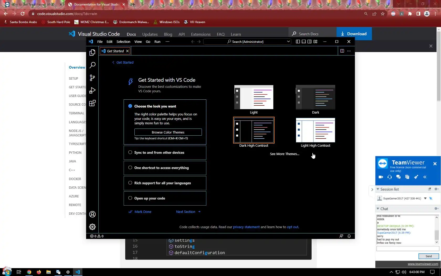Open Chrome extensions puzzle icon
This screenshot has width=441, height=276.
tap(410, 14)
